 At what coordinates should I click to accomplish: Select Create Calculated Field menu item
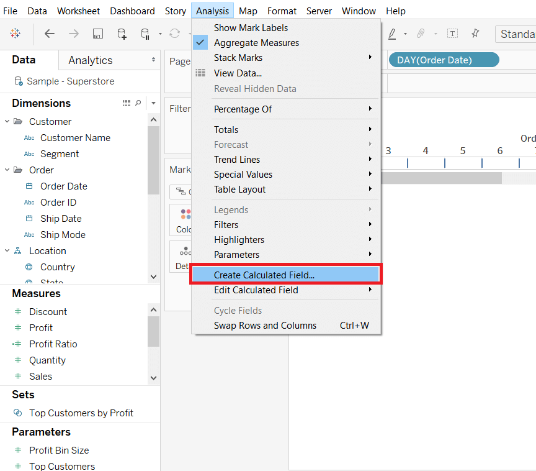click(287, 275)
